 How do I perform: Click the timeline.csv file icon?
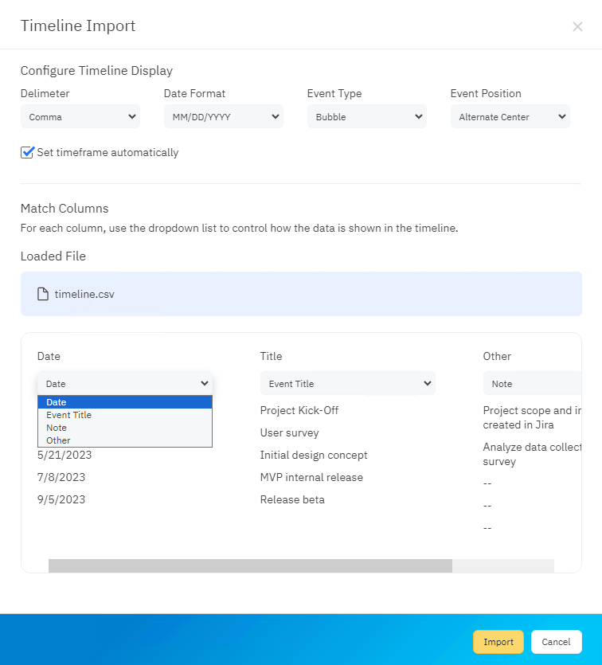point(42,293)
